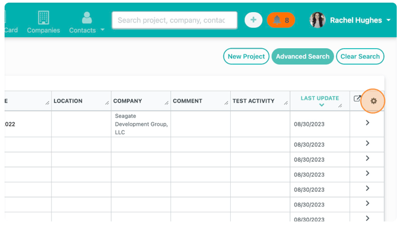Open the Companies section

[43, 23]
